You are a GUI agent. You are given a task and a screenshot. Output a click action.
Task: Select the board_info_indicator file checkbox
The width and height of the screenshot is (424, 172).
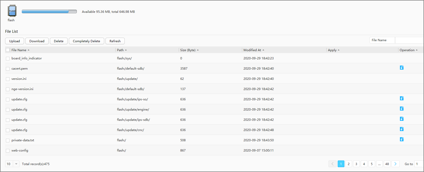[x=8, y=59]
